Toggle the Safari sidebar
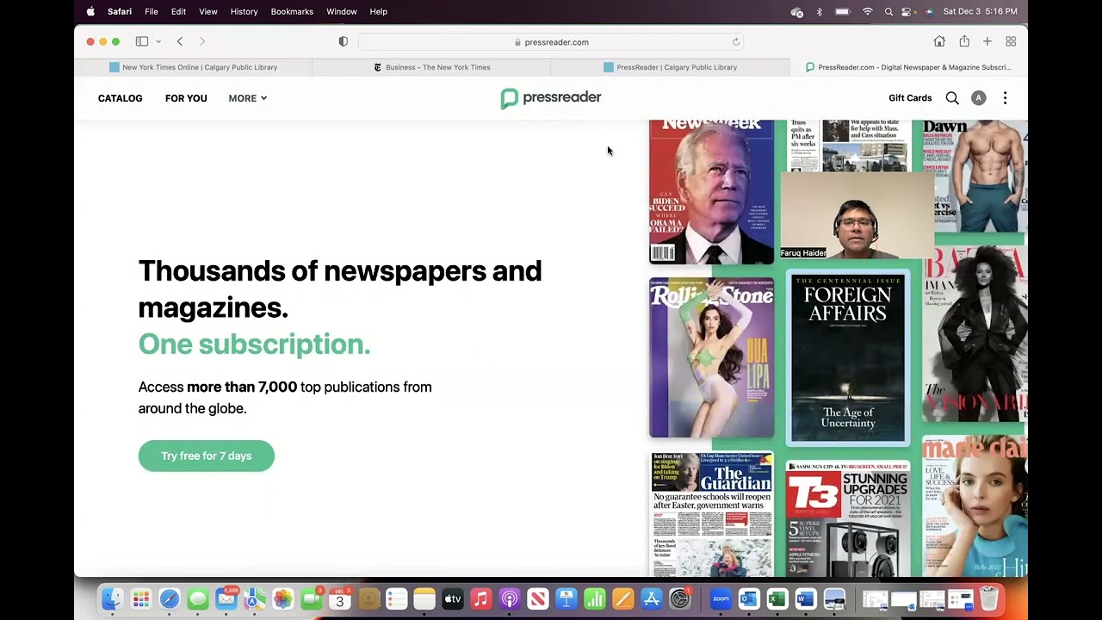The image size is (1102, 620). coord(142,41)
